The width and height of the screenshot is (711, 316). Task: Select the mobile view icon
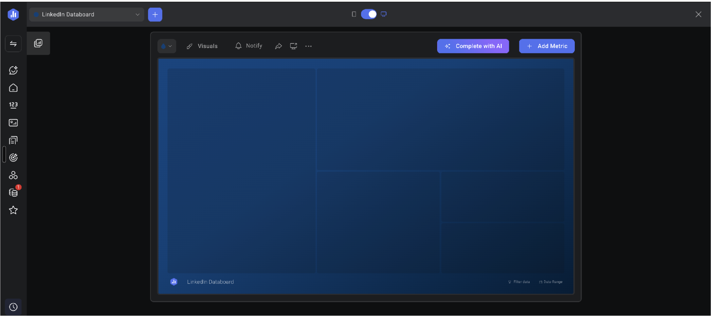click(354, 14)
